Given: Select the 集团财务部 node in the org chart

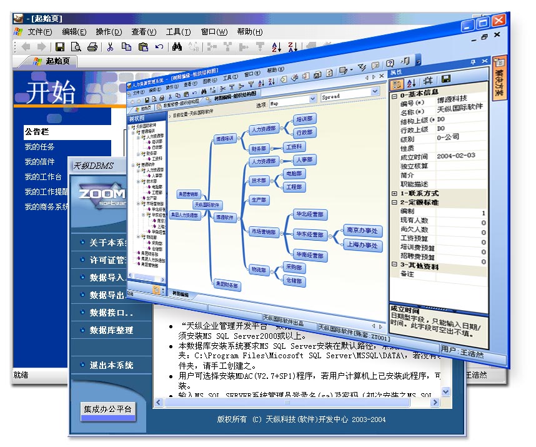Looking at the screenshot, I should pyautogui.click(x=227, y=284).
